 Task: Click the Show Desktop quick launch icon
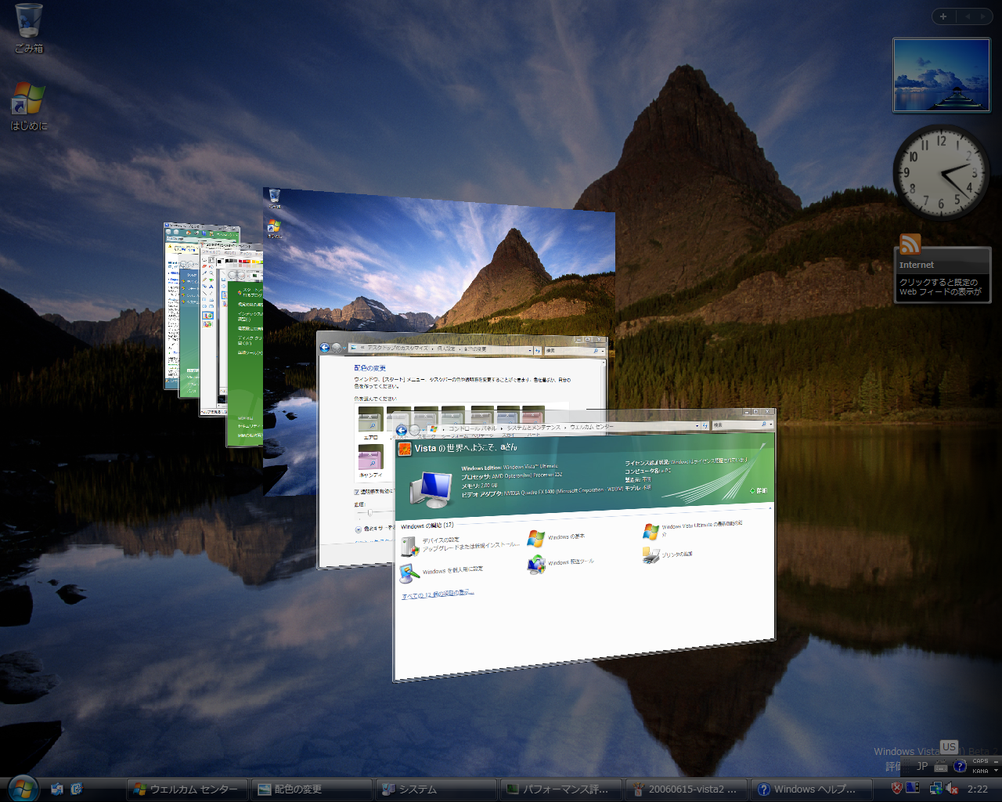57,789
